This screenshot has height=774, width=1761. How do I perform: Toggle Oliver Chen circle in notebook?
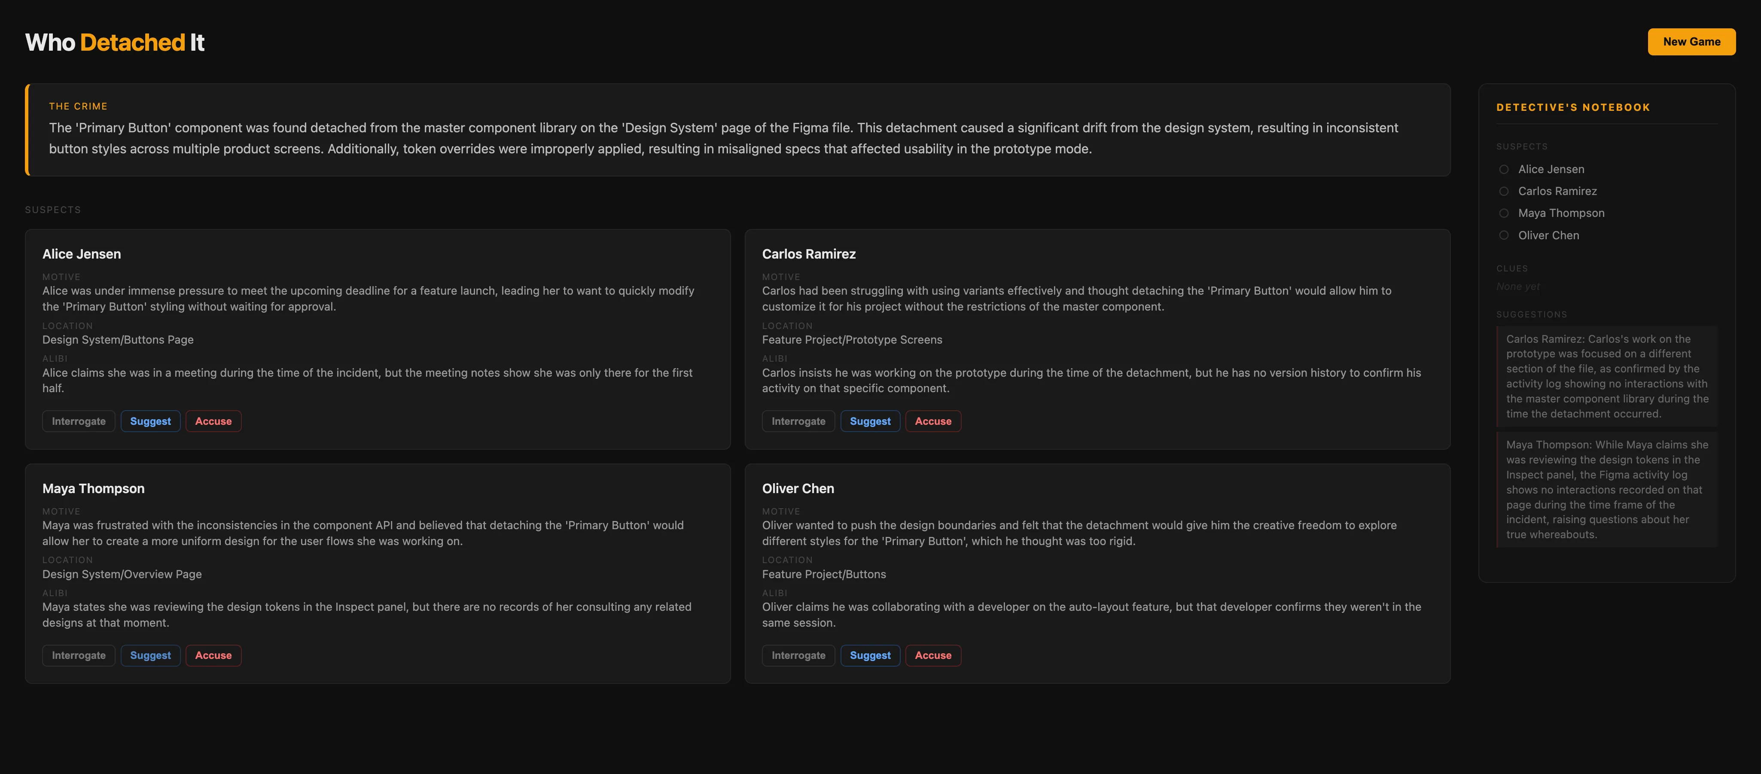tap(1504, 235)
